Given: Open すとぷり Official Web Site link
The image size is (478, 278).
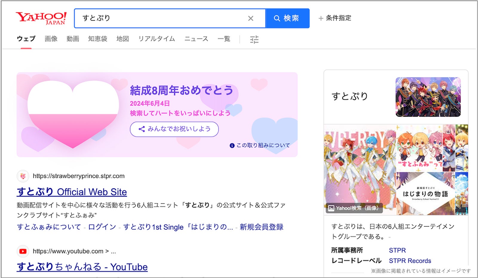Looking at the screenshot, I should 72,192.
